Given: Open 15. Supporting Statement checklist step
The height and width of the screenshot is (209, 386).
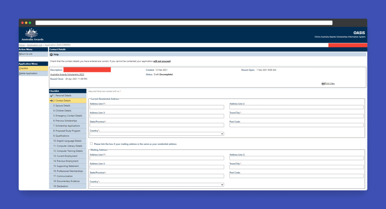Looking at the screenshot, I should tap(66, 166).
